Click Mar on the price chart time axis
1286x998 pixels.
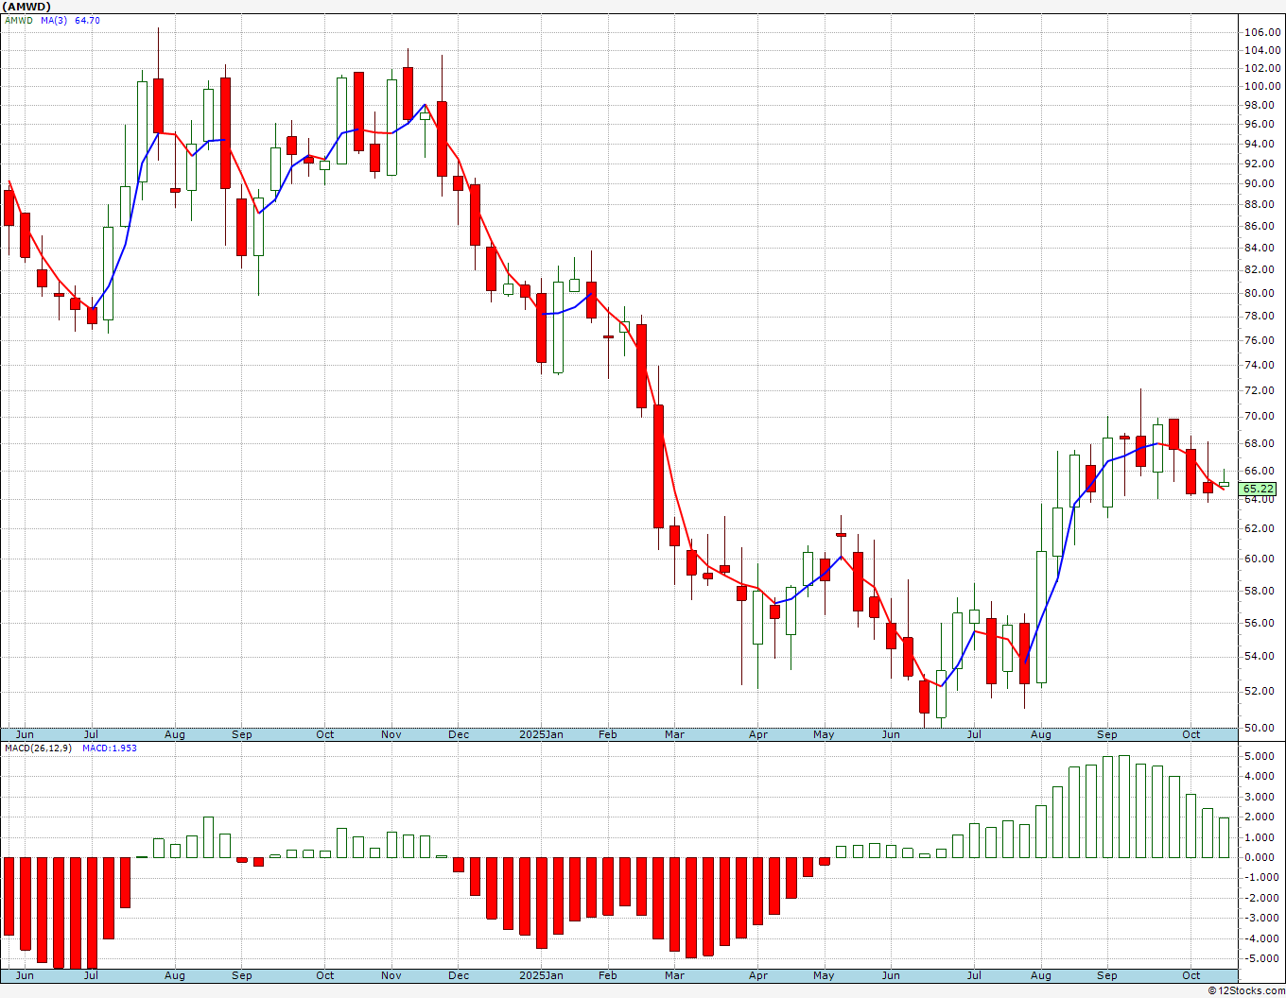click(674, 734)
